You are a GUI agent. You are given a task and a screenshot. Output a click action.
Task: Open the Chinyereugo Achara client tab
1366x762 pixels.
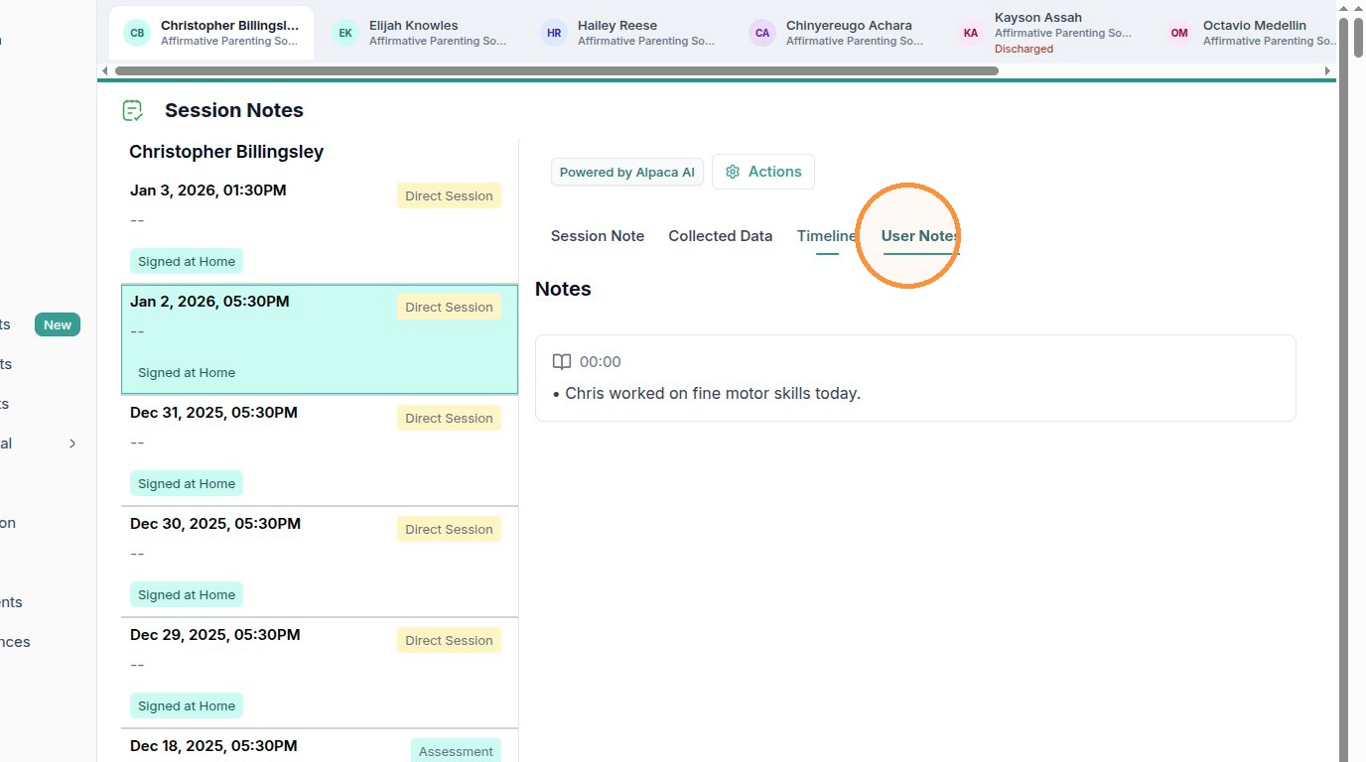(x=837, y=33)
